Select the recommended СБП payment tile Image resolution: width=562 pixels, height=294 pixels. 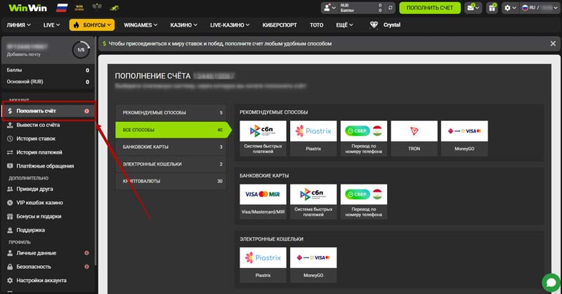click(x=263, y=138)
